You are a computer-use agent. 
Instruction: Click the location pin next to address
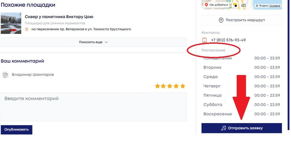pos(26,29)
